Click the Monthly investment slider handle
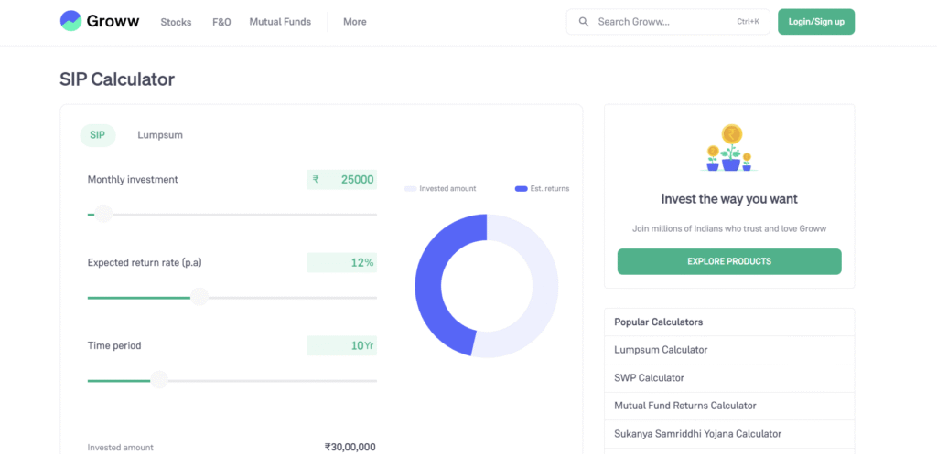Image resolution: width=937 pixels, height=454 pixels. pyautogui.click(x=103, y=215)
